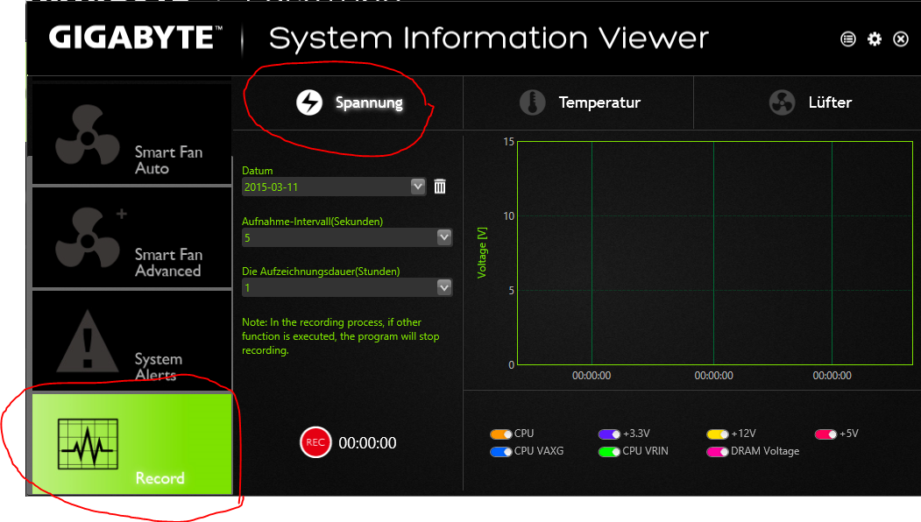This screenshot has height=522, width=921.
Task: Toggle the CPU VAXG voltage switch
Action: [501, 452]
